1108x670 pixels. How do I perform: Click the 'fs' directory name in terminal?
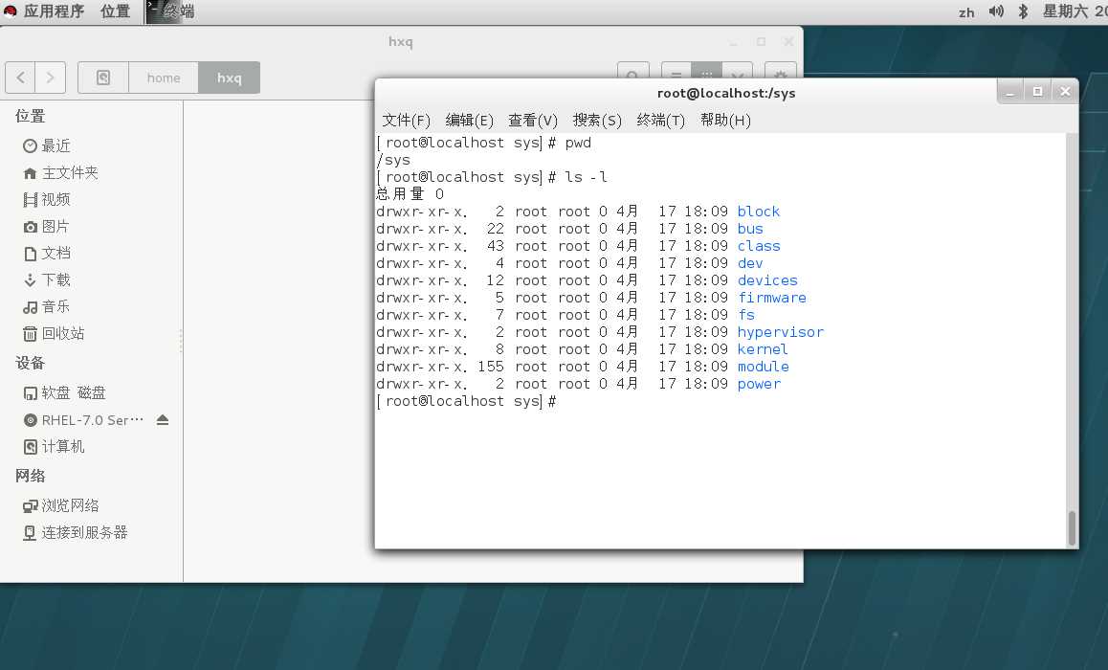click(745, 315)
